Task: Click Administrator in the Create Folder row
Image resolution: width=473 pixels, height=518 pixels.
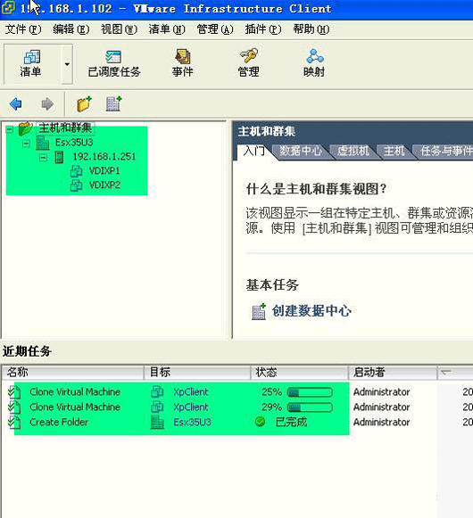Action: coord(381,423)
